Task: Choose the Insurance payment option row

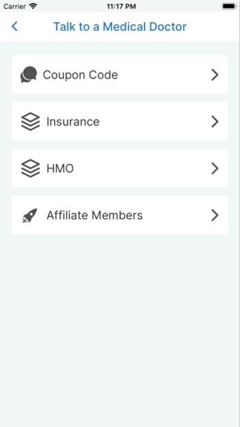Action: click(120, 121)
